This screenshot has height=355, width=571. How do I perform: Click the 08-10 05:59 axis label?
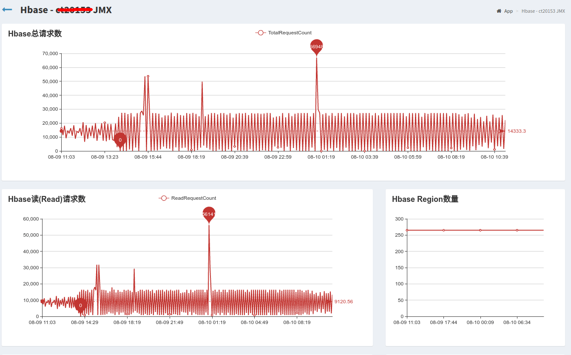[408, 157]
